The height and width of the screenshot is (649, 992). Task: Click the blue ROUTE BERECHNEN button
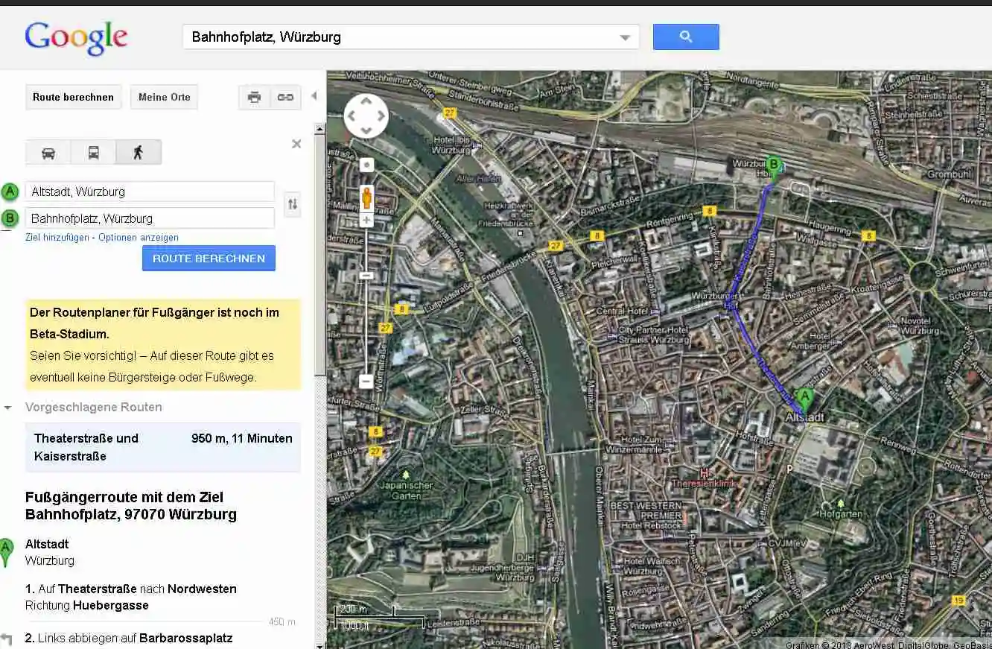coord(209,259)
